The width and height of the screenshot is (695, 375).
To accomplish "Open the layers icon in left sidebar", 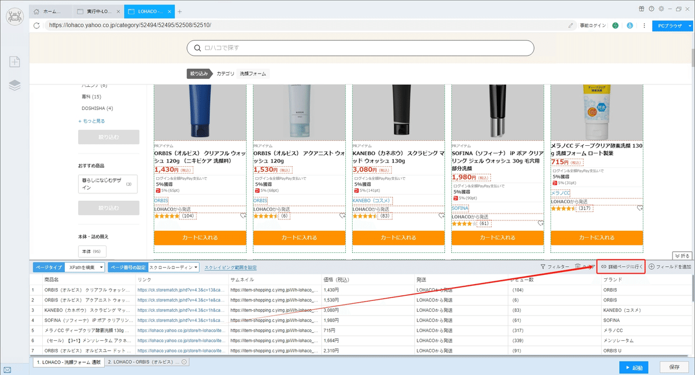I will point(14,85).
